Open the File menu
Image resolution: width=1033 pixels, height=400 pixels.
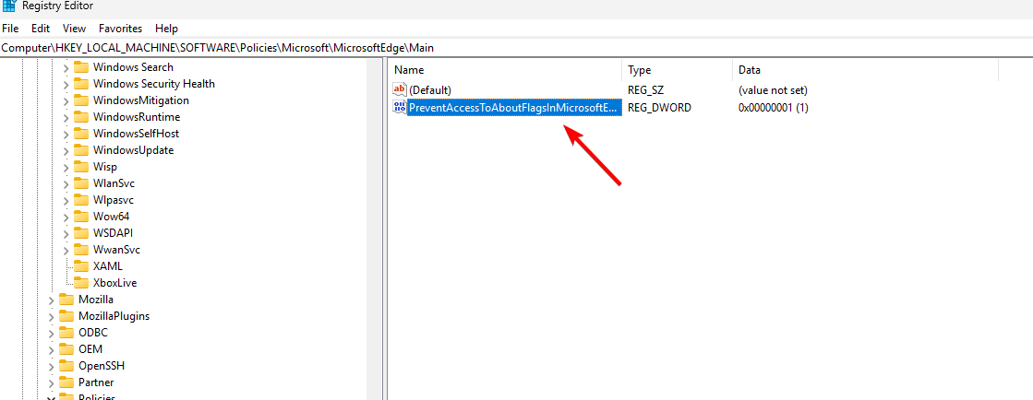[10, 29]
